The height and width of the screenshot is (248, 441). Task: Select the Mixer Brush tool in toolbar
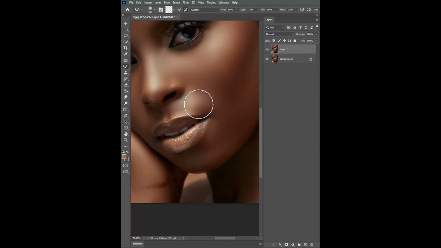point(126,66)
